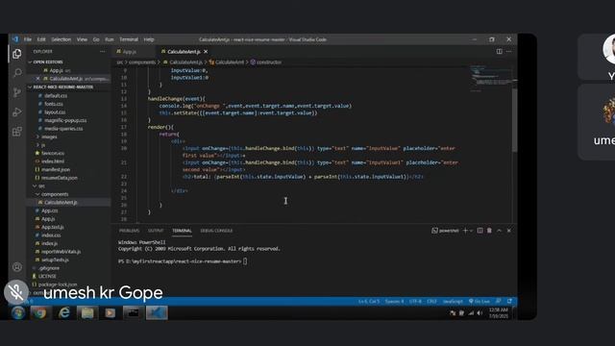The width and height of the screenshot is (615, 346).
Task: Close the CalculateAmt.js editor tab
Action: (x=206, y=52)
